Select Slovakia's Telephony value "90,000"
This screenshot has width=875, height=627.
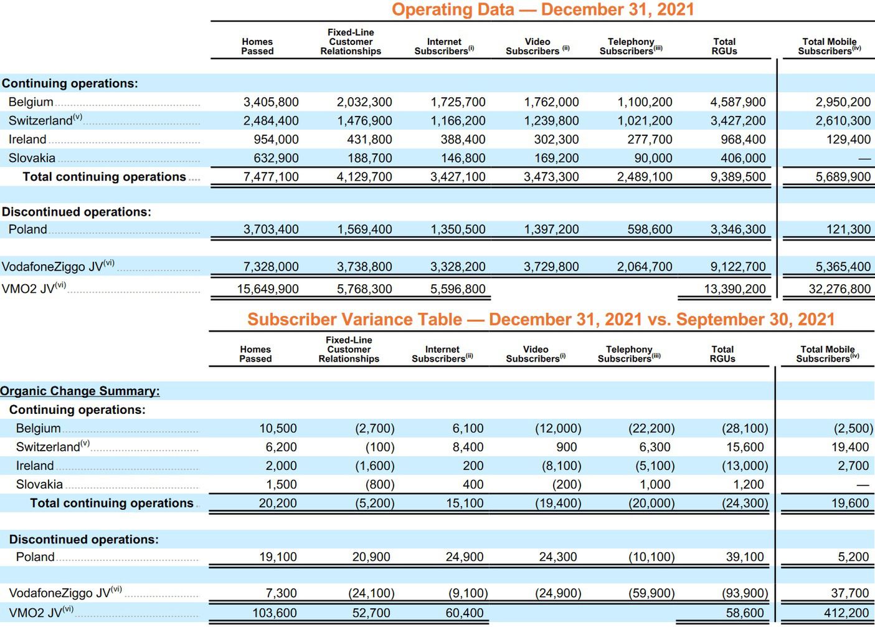point(653,158)
